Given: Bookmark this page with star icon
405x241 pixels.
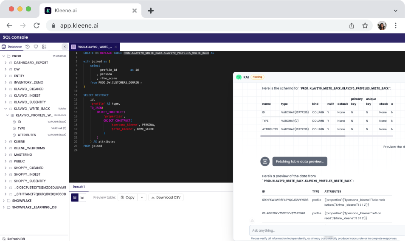Looking at the screenshot, I should click(365, 25).
